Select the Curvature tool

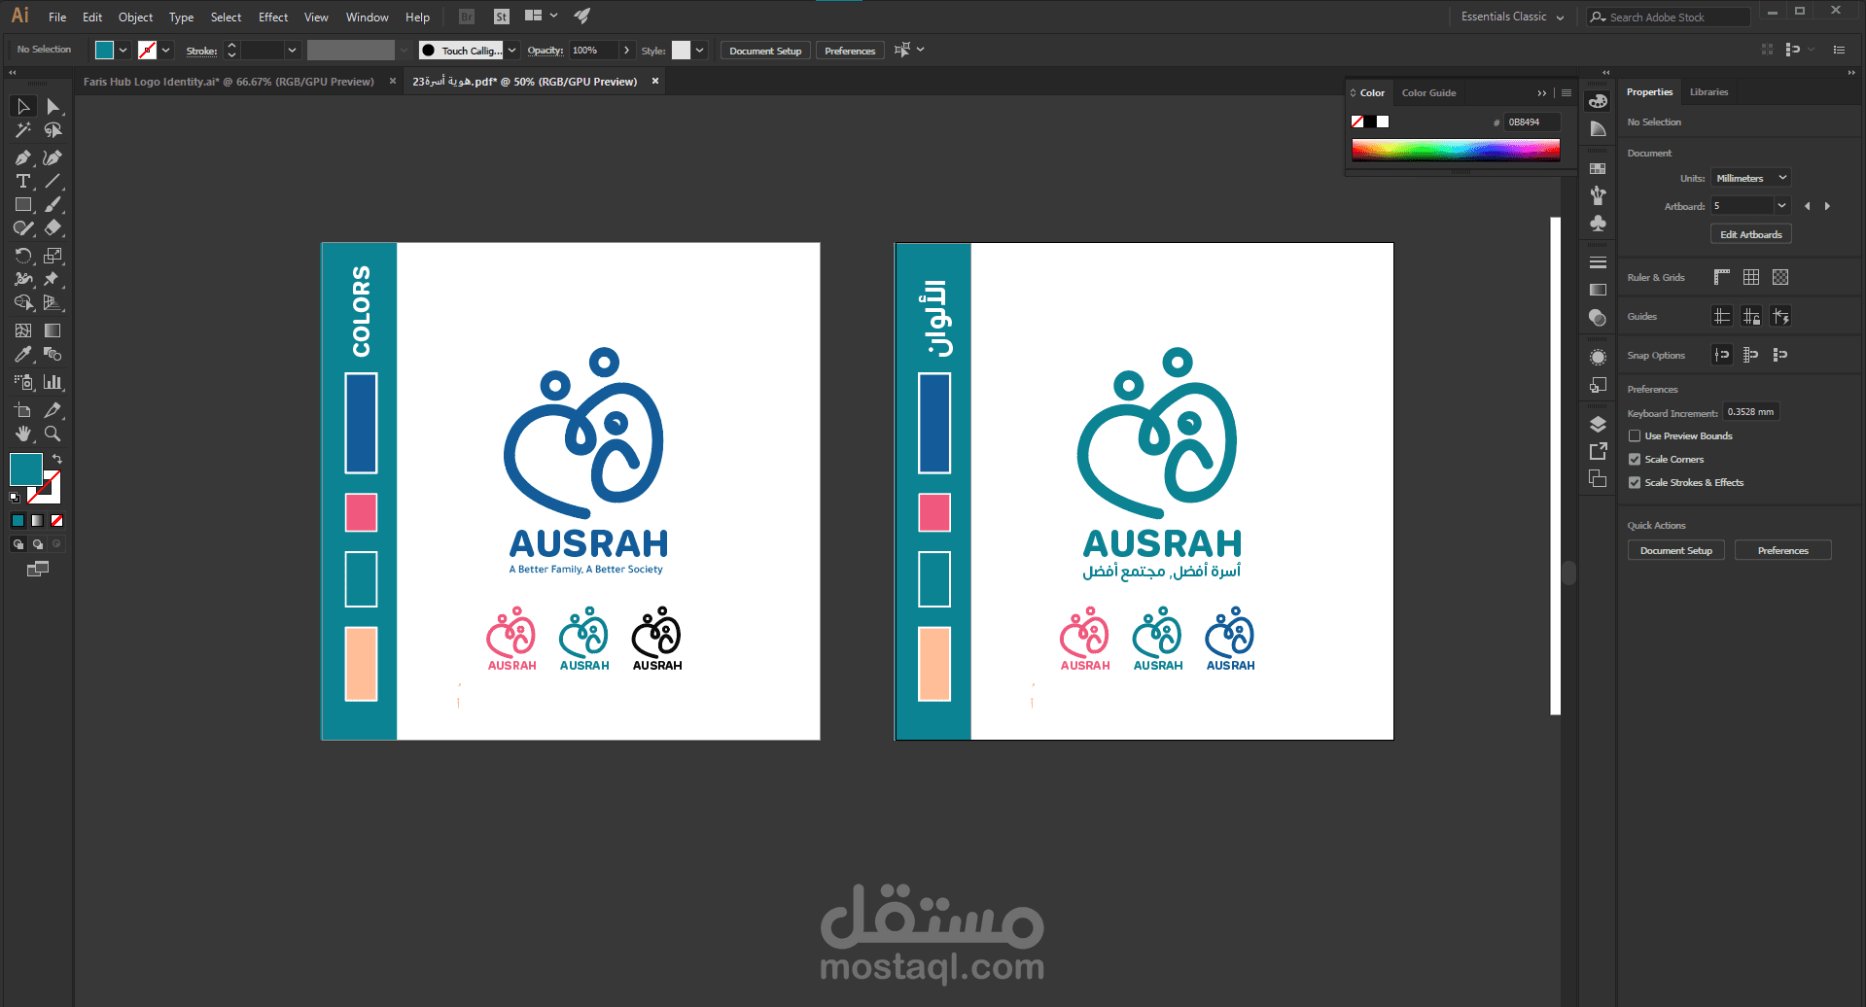pos(53,157)
